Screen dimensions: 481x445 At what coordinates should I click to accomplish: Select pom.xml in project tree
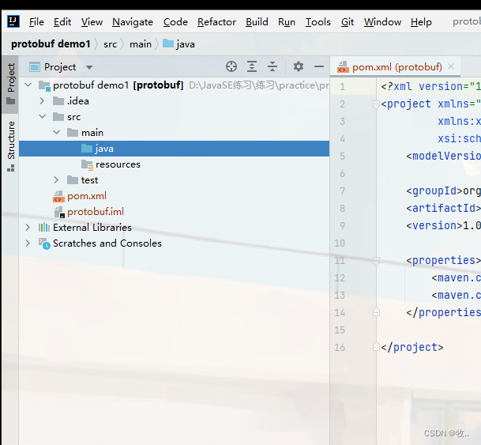(174, 196)
